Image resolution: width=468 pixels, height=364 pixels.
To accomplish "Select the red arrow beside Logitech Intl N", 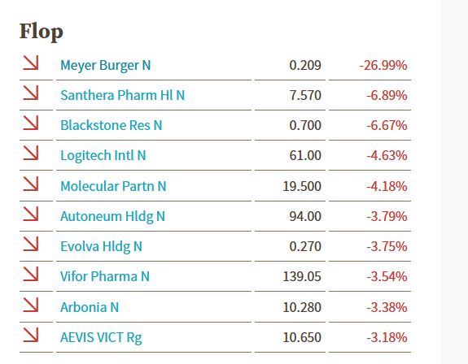I will [31, 153].
